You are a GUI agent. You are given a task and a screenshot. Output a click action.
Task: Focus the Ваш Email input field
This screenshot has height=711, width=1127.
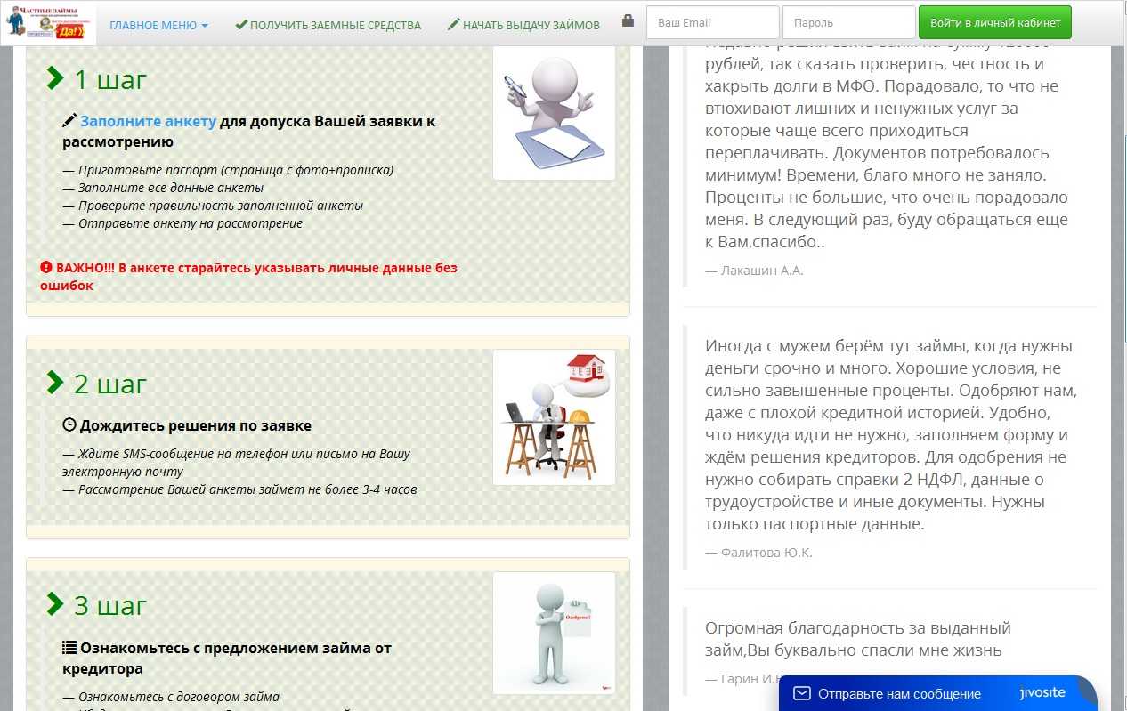point(712,22)
